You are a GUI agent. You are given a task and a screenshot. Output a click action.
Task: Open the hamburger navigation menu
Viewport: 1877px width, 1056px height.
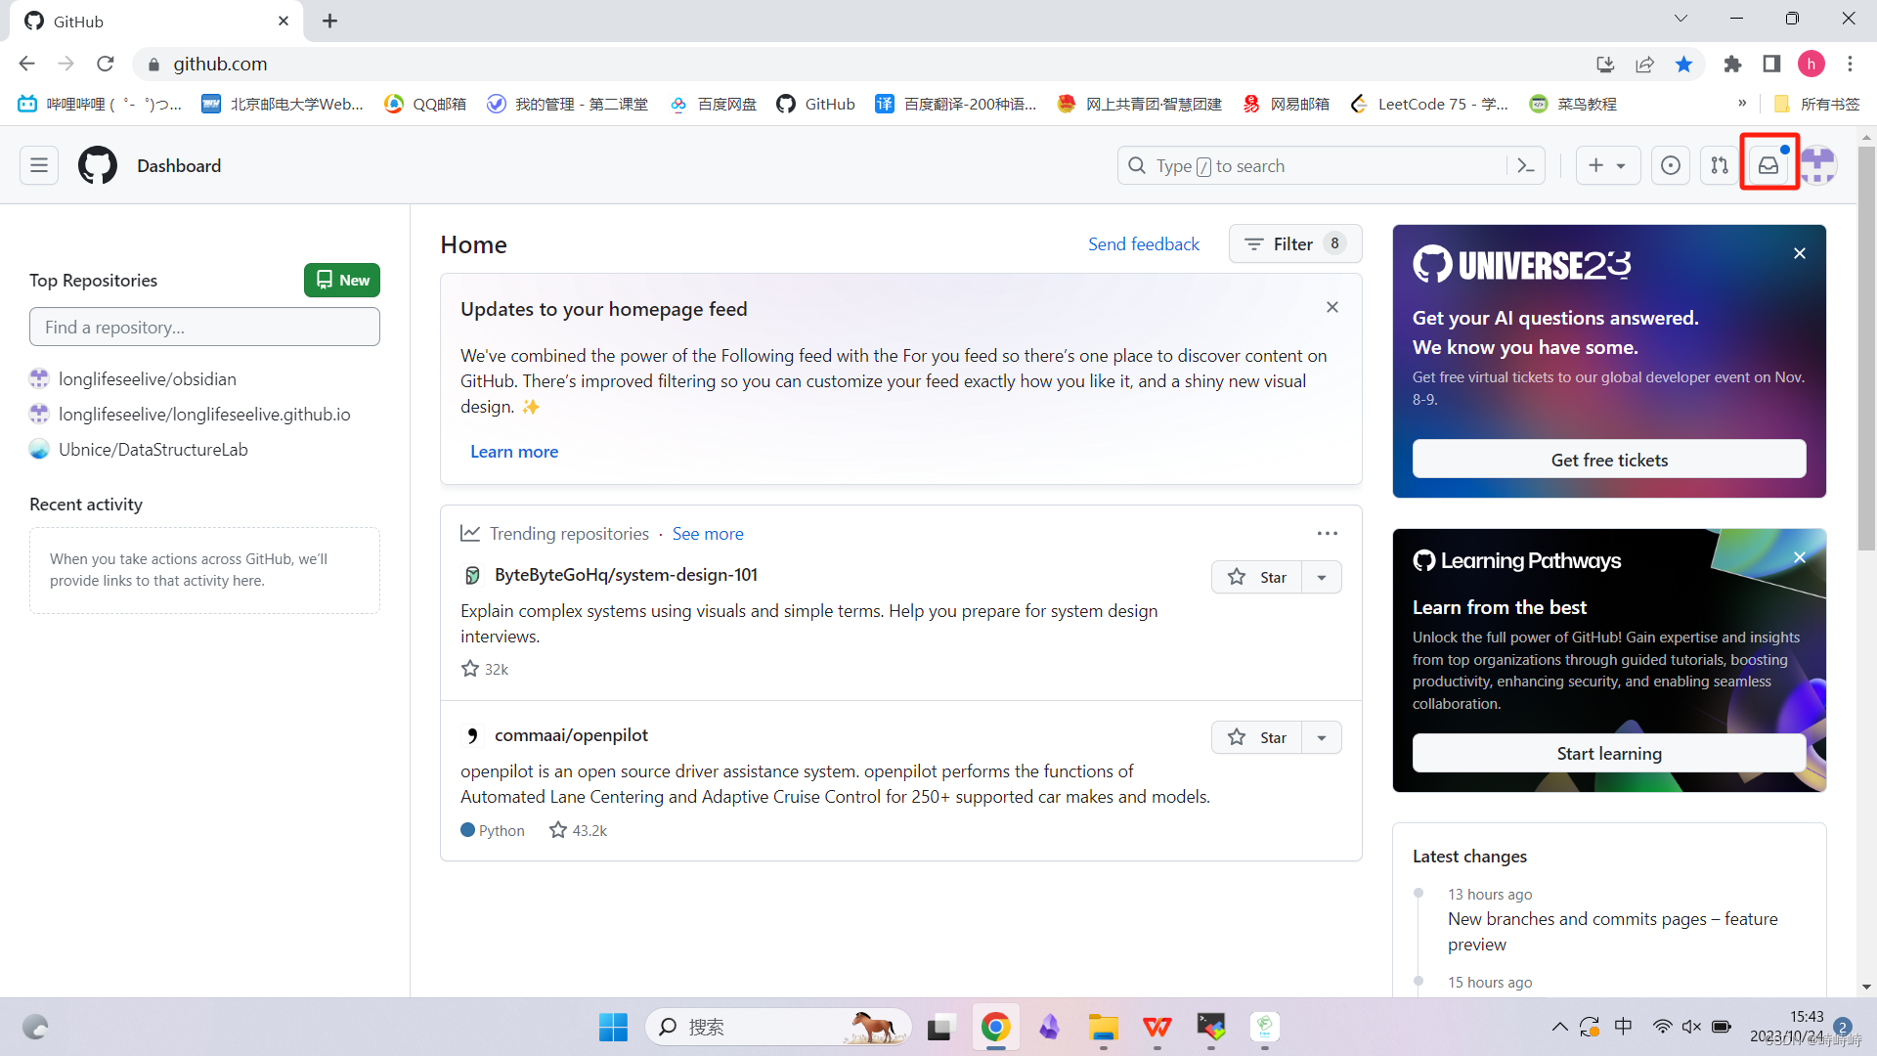tap(39, 165)
